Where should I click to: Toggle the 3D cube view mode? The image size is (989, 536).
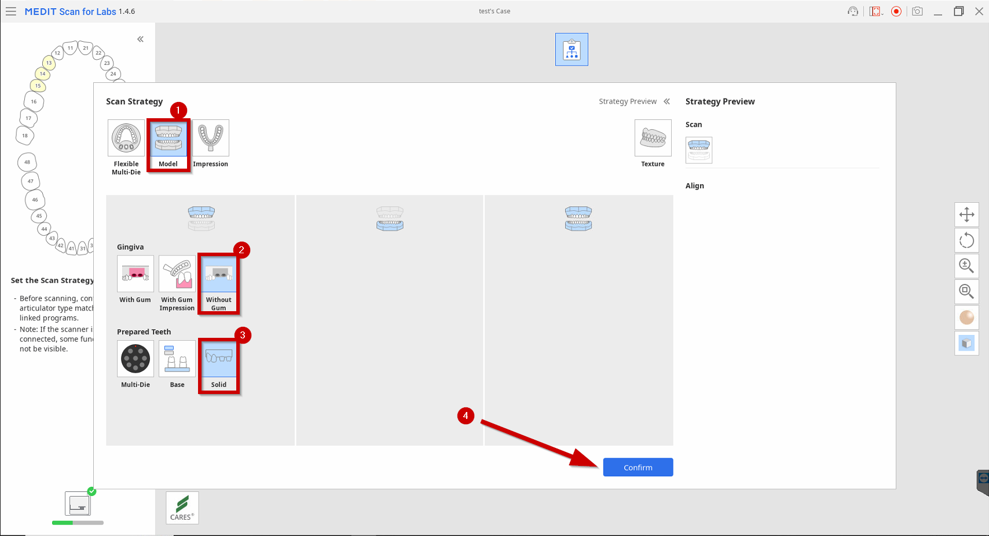[967, 343]
